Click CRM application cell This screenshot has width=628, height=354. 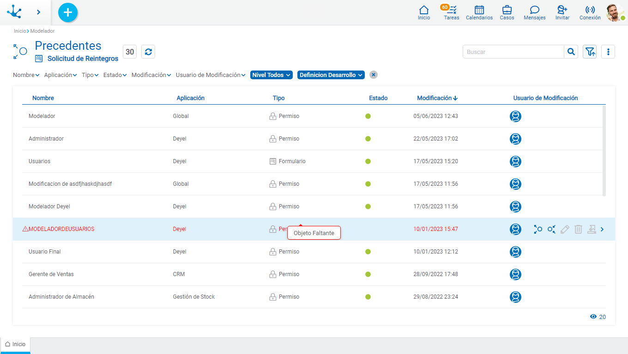pos(179,274)
